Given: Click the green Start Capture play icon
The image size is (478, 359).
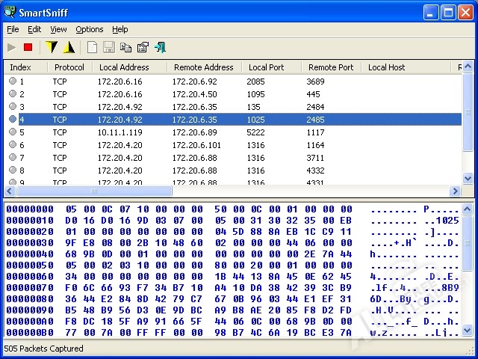Looking at the screenshot, I should (x=11, y=47).
